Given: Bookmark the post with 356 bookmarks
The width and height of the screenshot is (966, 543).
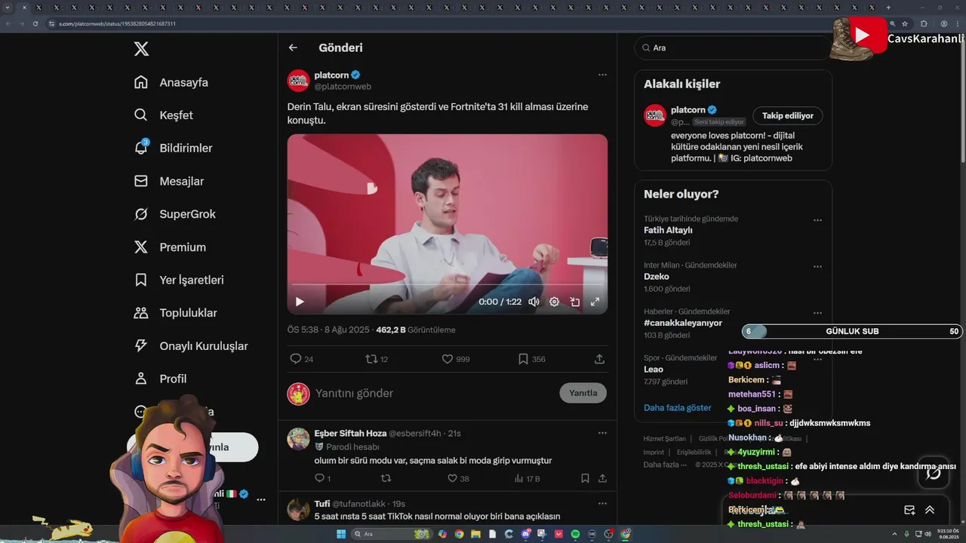Looking at the screenshot, I should pyautogui.click(x=531, y=359).
